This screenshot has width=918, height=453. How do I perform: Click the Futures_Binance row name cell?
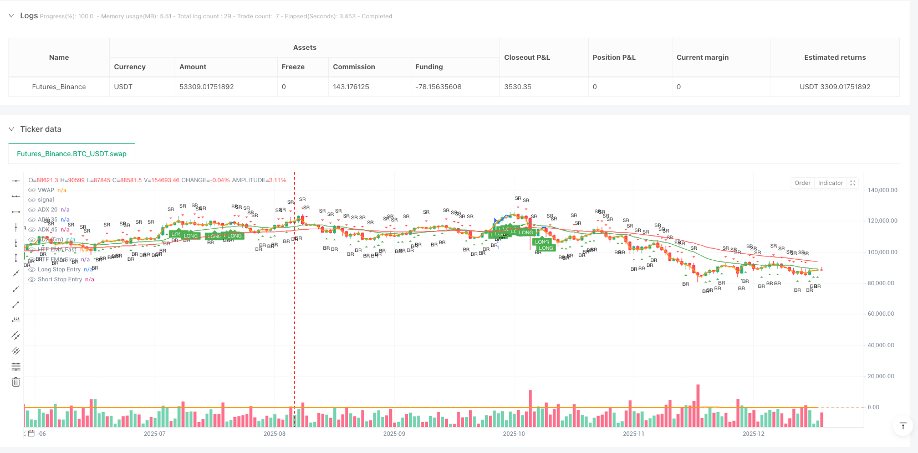point(59,87)
